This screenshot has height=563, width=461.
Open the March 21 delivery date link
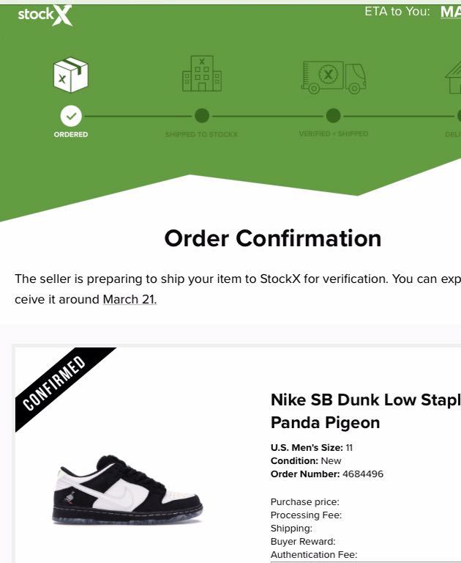(130, 299)
